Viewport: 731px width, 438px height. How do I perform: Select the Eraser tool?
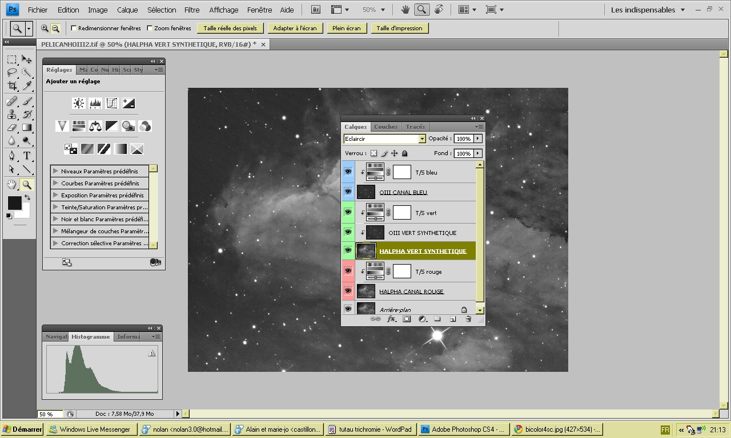coord(11,128)
